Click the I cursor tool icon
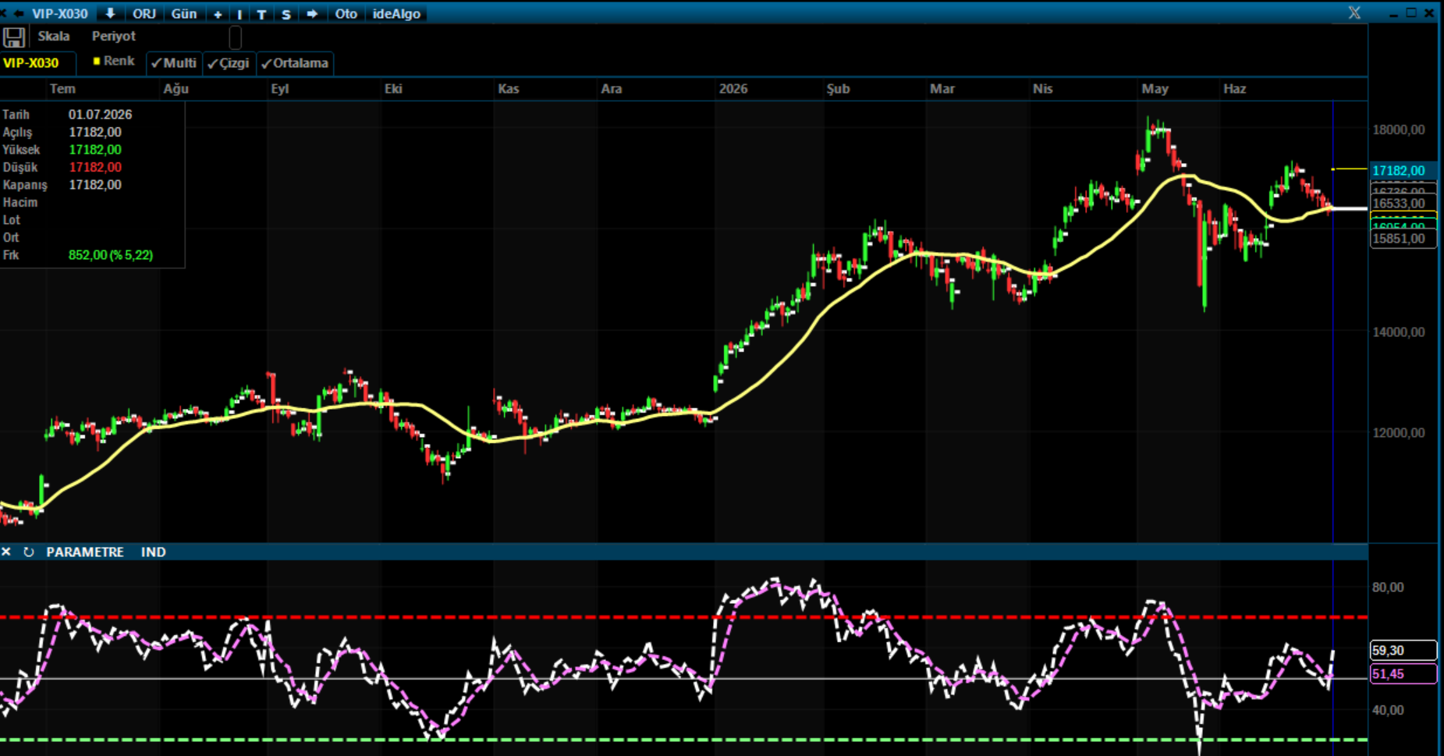The height and width of the screenshot is (756, 1444). point(239,14)
